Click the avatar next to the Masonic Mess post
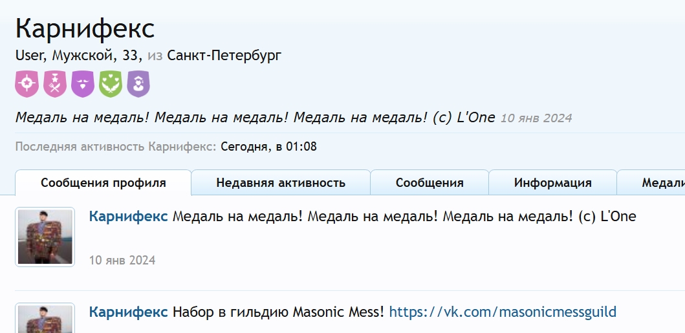This screenshot has width=685, height=333. (45, 318)
